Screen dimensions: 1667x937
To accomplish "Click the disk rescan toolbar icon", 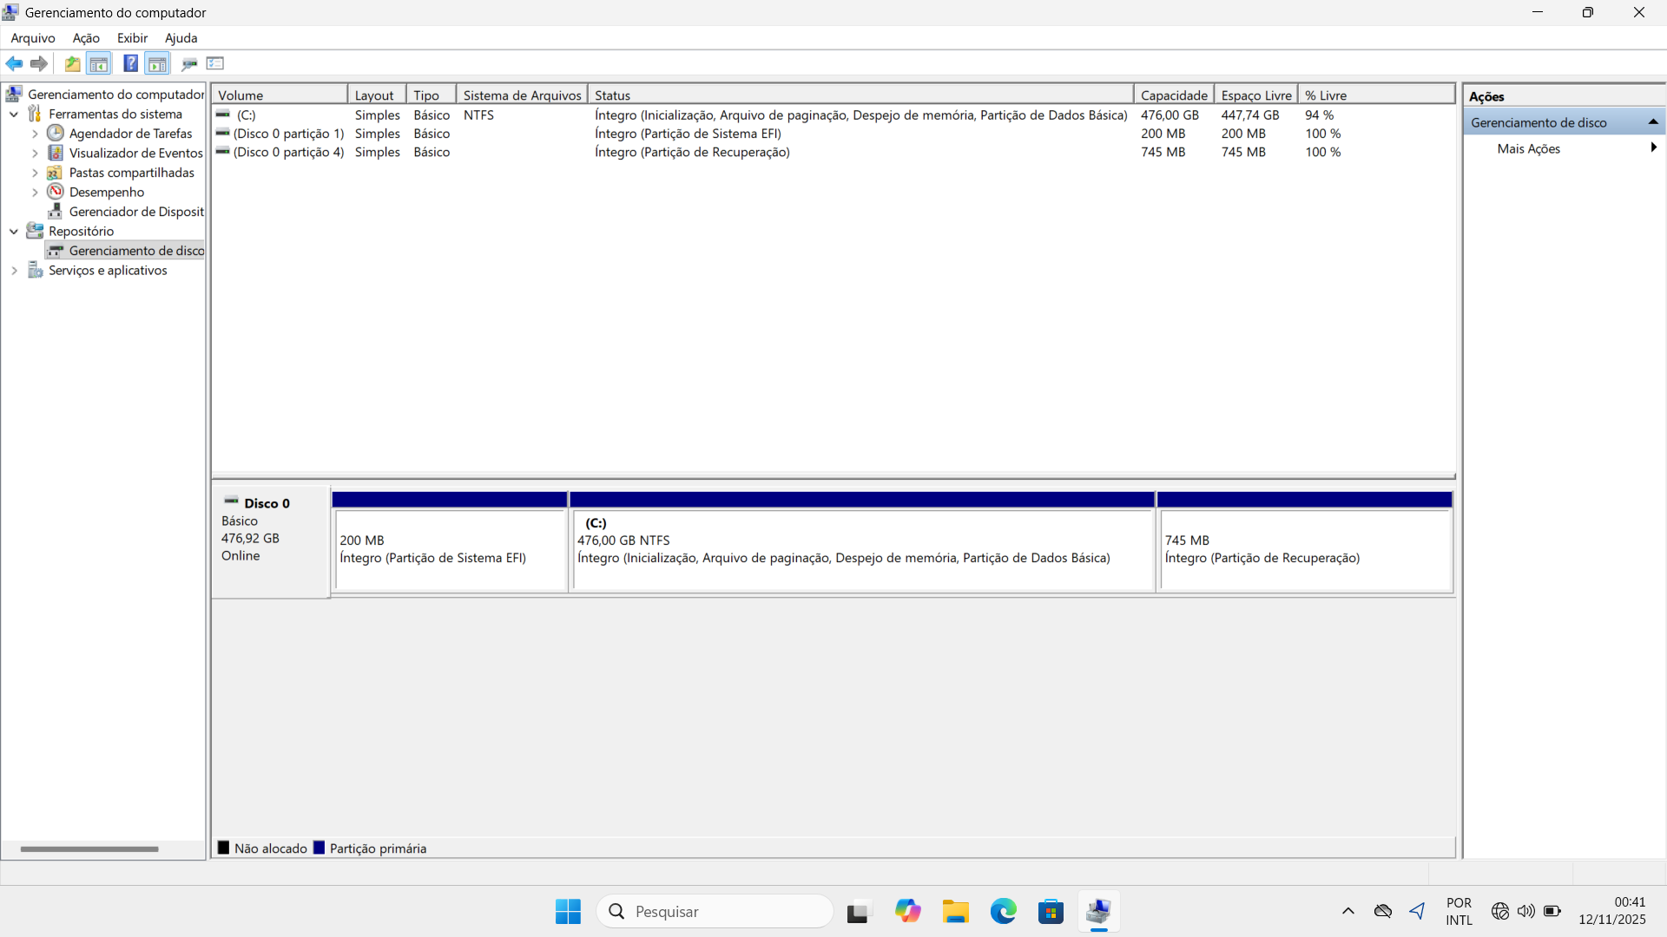I will [x=189, y=63].
